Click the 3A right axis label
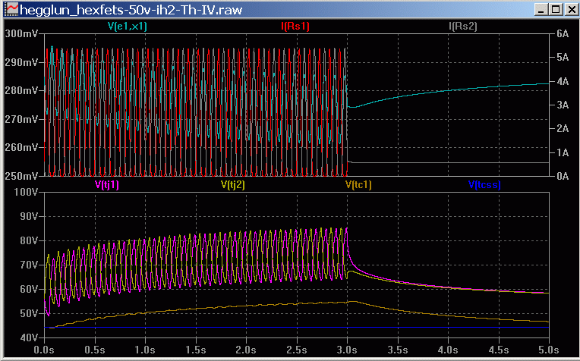The image size is (580, 361). click(563, 105)
